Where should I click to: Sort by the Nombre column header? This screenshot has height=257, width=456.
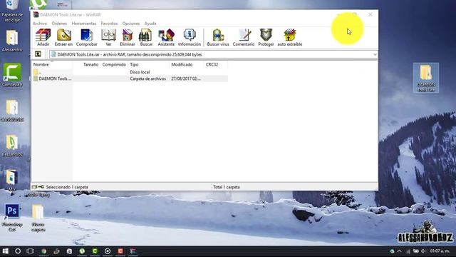pyautogui.click(x=52, y=64)
